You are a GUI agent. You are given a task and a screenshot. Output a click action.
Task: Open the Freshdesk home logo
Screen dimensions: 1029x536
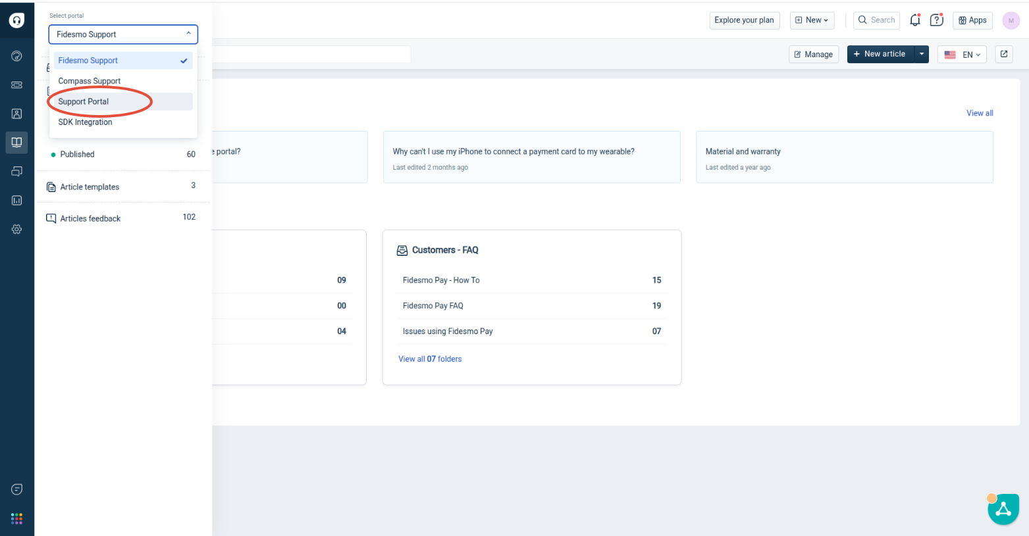click(x=17, y=20)
